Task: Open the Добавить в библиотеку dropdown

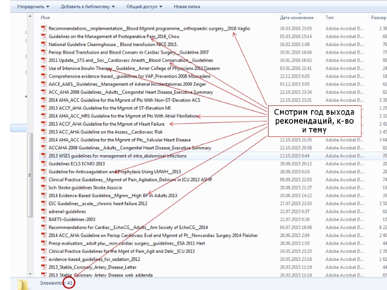Action: tap(88, 7)
